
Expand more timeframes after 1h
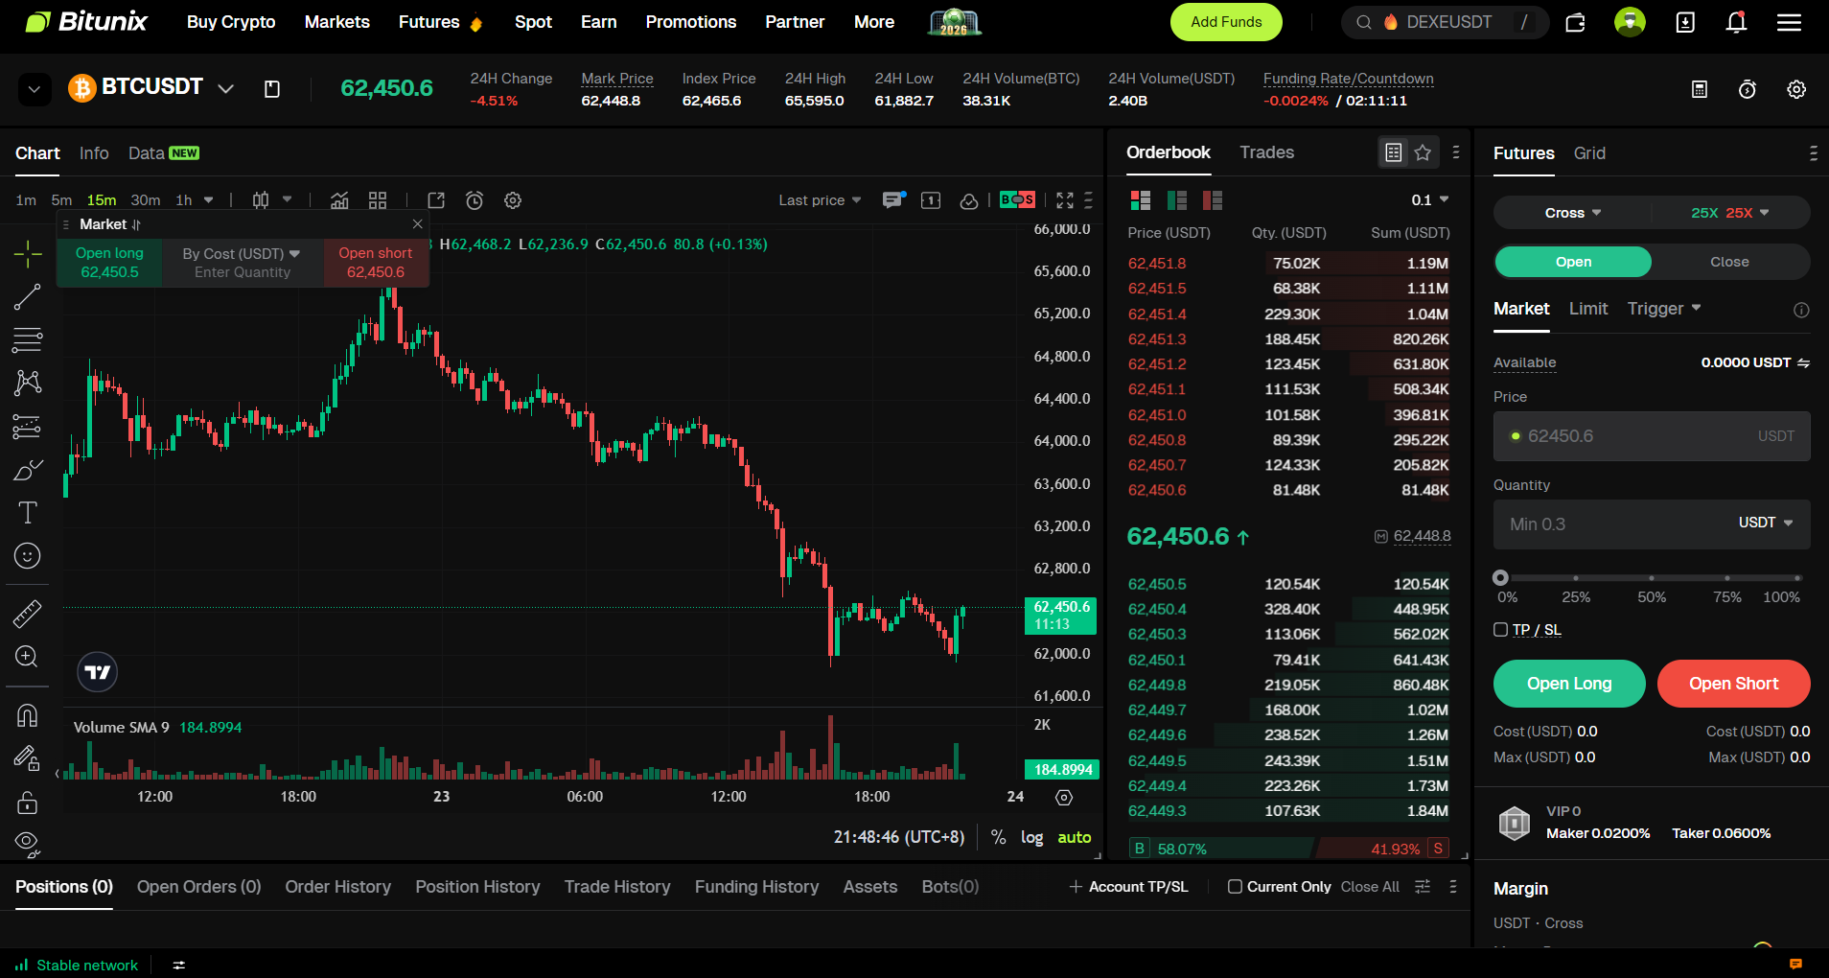click(208, 200)
